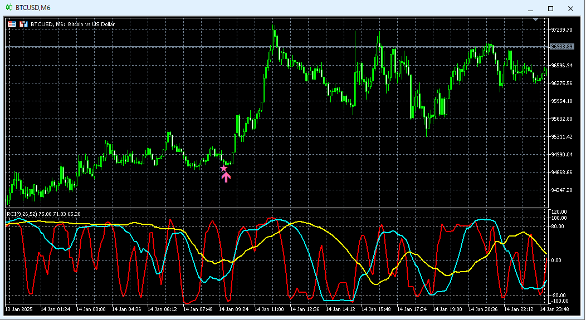
Task: Click the '14 Jan 17:24' time label
Action: [412, 309]
